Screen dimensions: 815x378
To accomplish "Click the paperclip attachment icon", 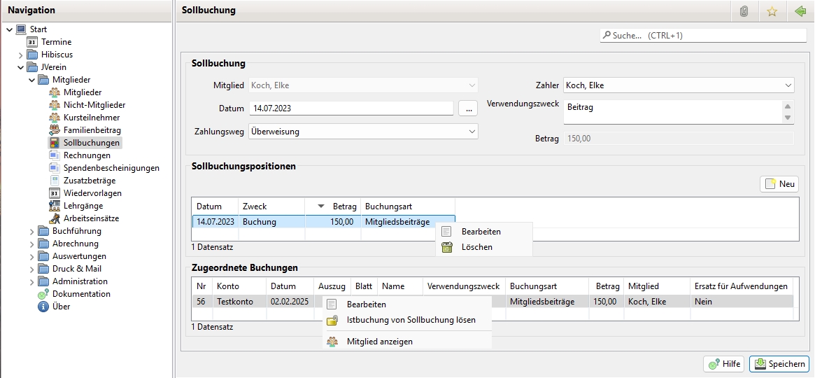I will (x=744, y=11).
